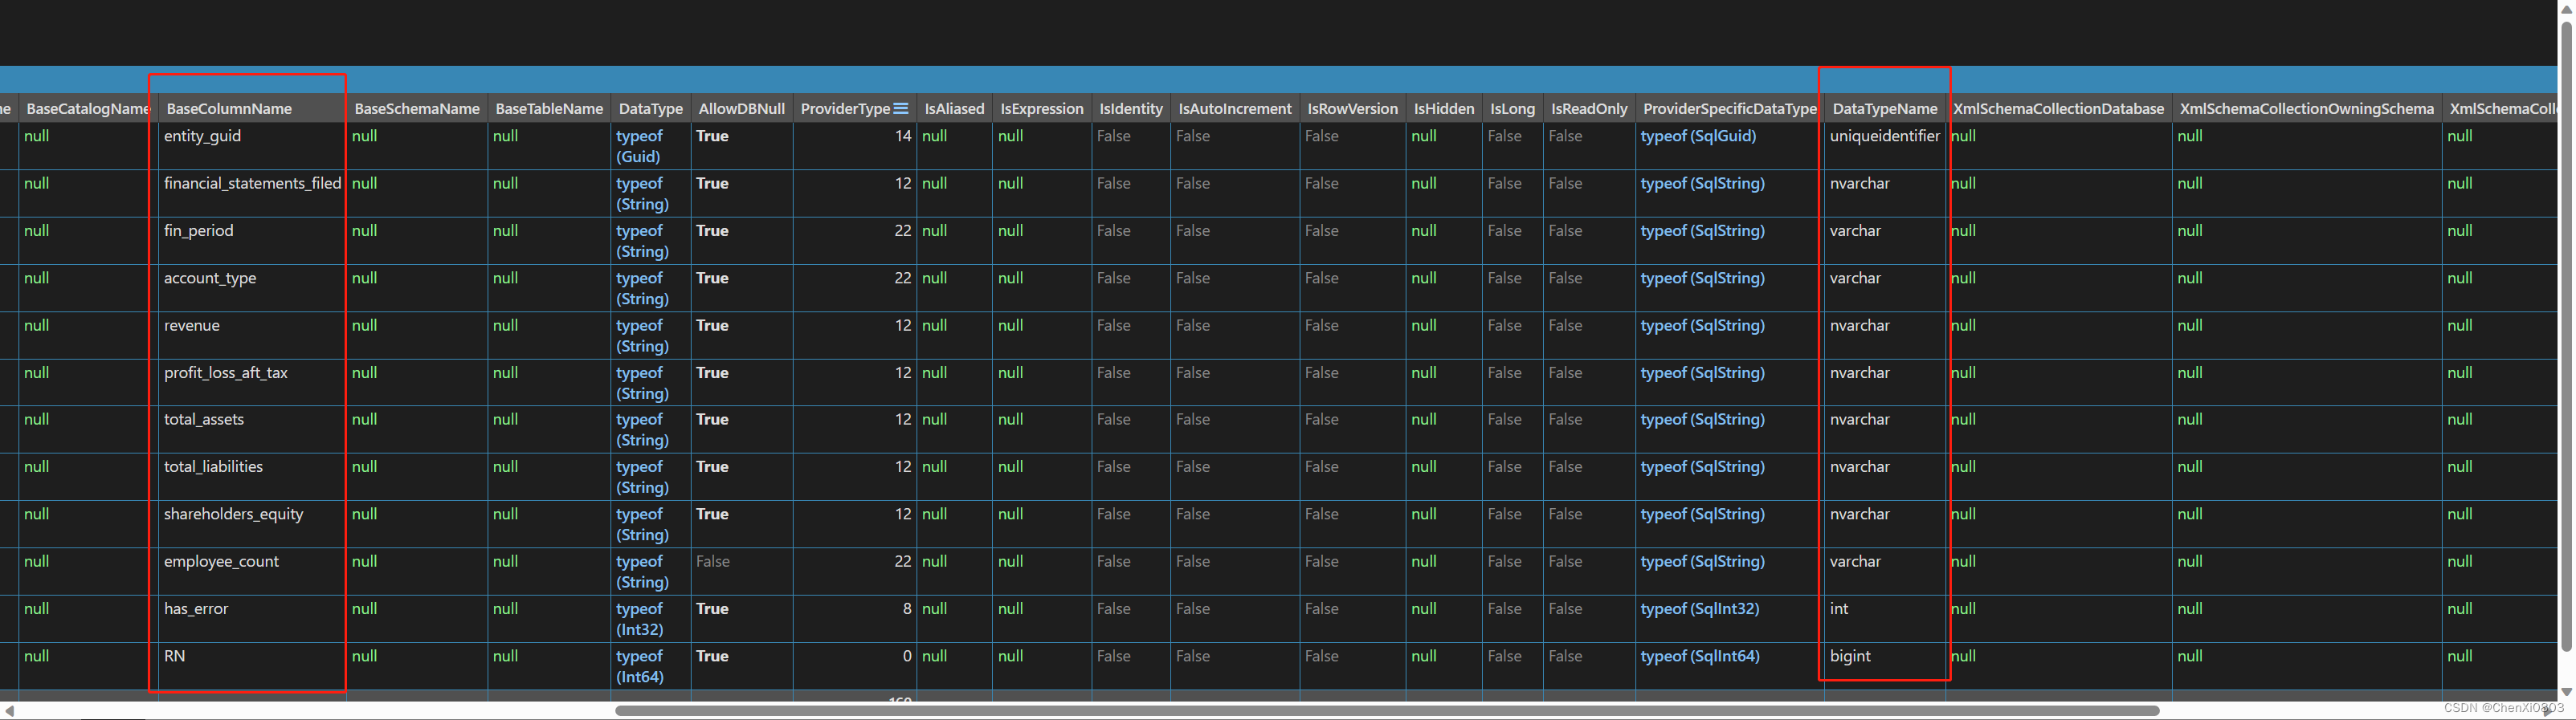
Task: Click the vertical scrollbar down arrow
Action: 2566,692
